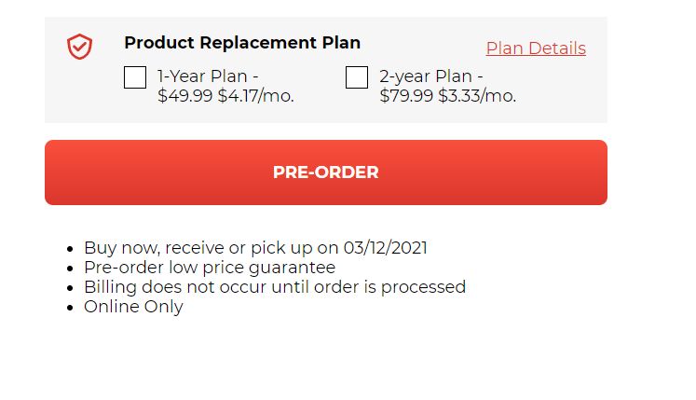Click the $4.17/mo. monthly price text

click(255, 96)
